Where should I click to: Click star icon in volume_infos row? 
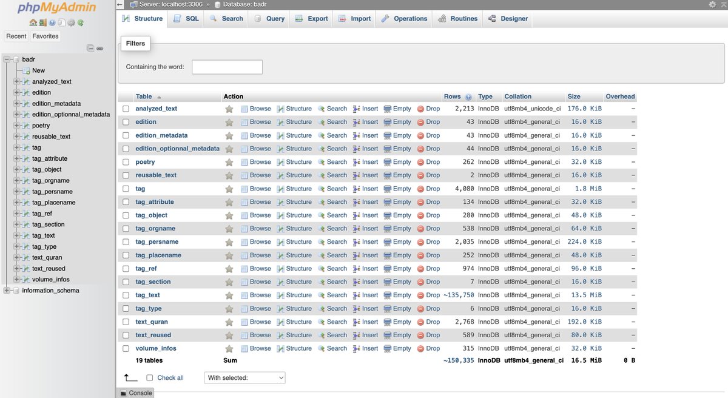pyautogui.click(x=229, y=349)
